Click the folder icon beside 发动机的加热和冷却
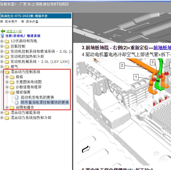The height and width of the screenshot is (170, 171). pyautogui.click(x=7, y=57)
